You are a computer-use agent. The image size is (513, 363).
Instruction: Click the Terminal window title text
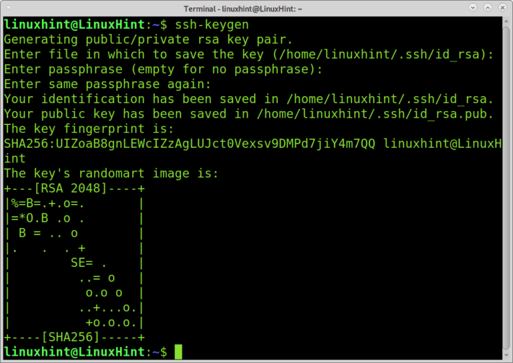(256, 8)
